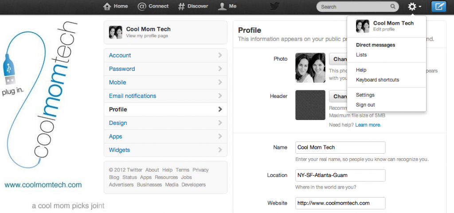Click the Connect nav label

coord(159,6)
